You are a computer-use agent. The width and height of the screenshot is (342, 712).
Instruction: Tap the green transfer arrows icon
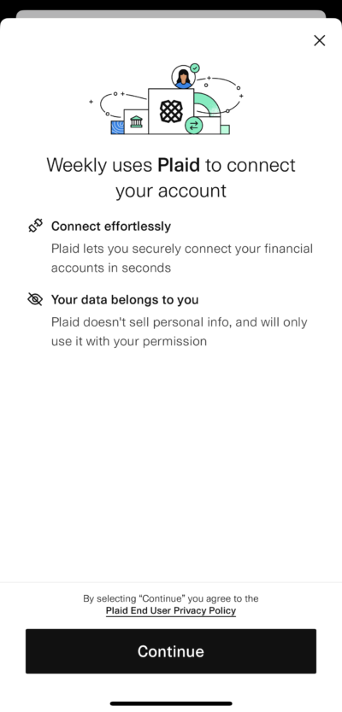coord(194,126)
